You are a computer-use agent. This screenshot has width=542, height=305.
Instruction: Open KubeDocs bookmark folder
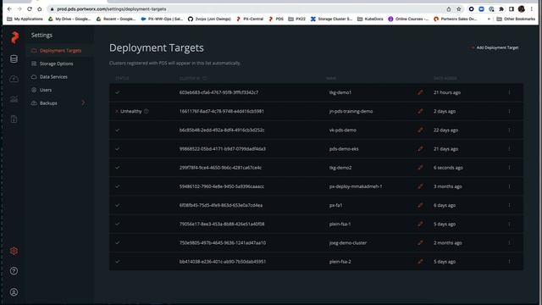370,19
